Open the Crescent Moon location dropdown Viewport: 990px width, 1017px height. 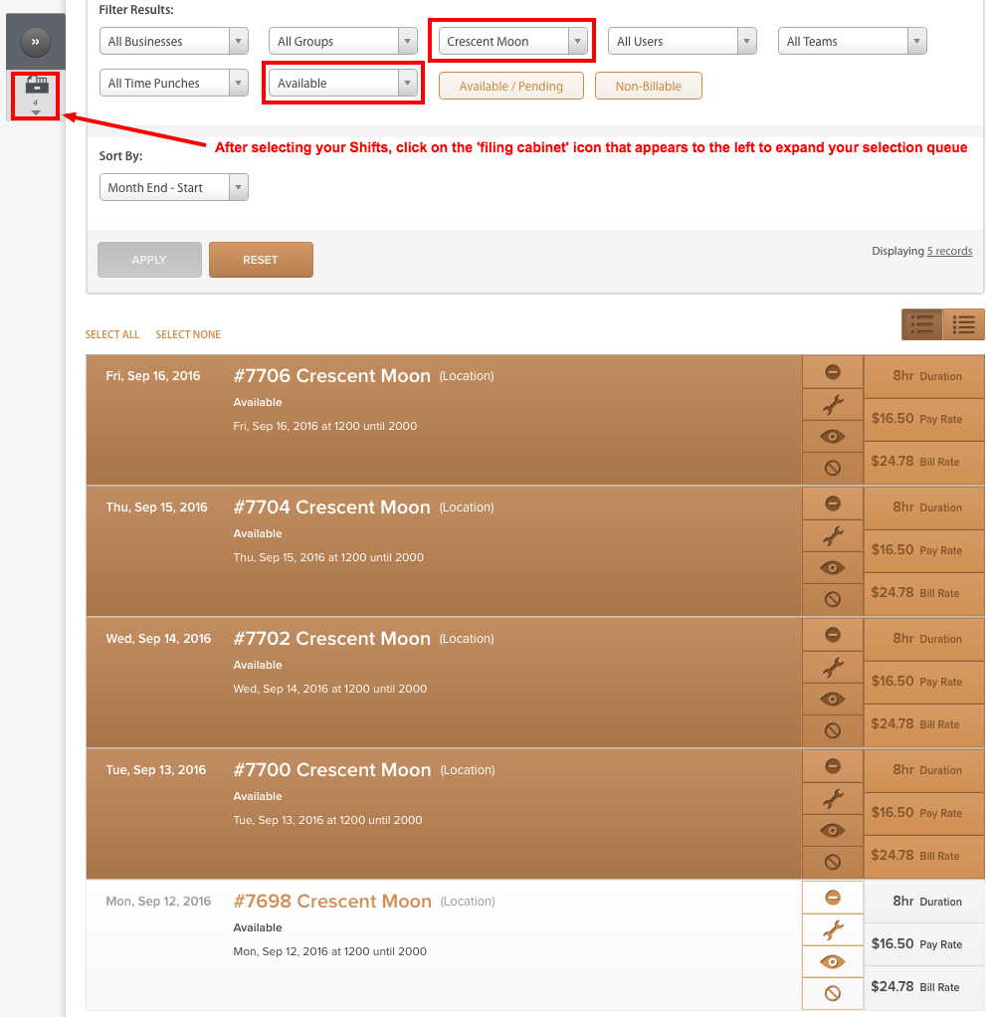(512, 42)
